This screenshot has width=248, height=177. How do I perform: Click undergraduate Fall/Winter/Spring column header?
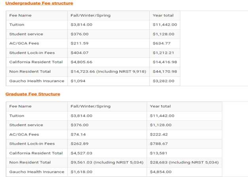tap(108, 15)
